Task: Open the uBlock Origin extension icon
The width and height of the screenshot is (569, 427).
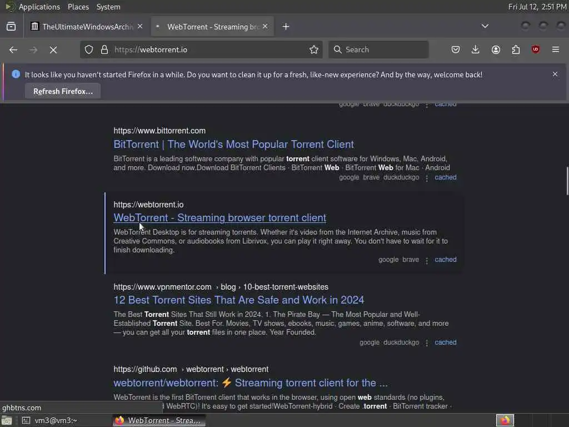Action: pyautogui.click(x=536, y=49)
